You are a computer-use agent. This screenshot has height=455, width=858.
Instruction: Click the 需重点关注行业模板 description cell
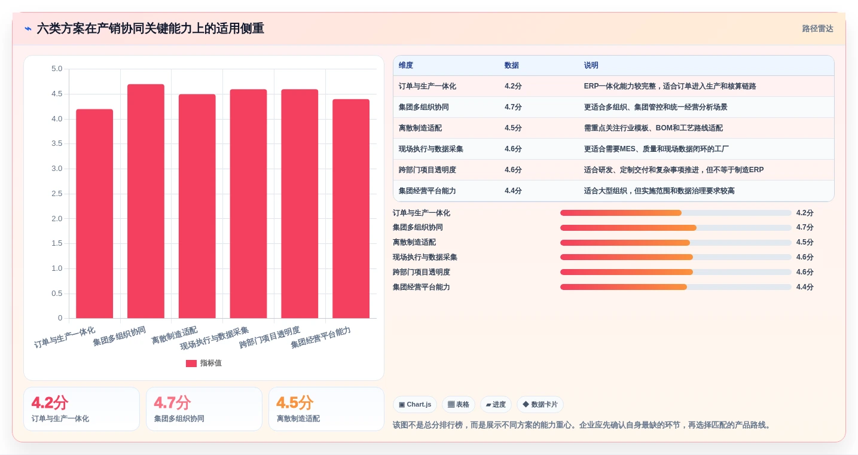pyautogui.click(x=706, y=128)
